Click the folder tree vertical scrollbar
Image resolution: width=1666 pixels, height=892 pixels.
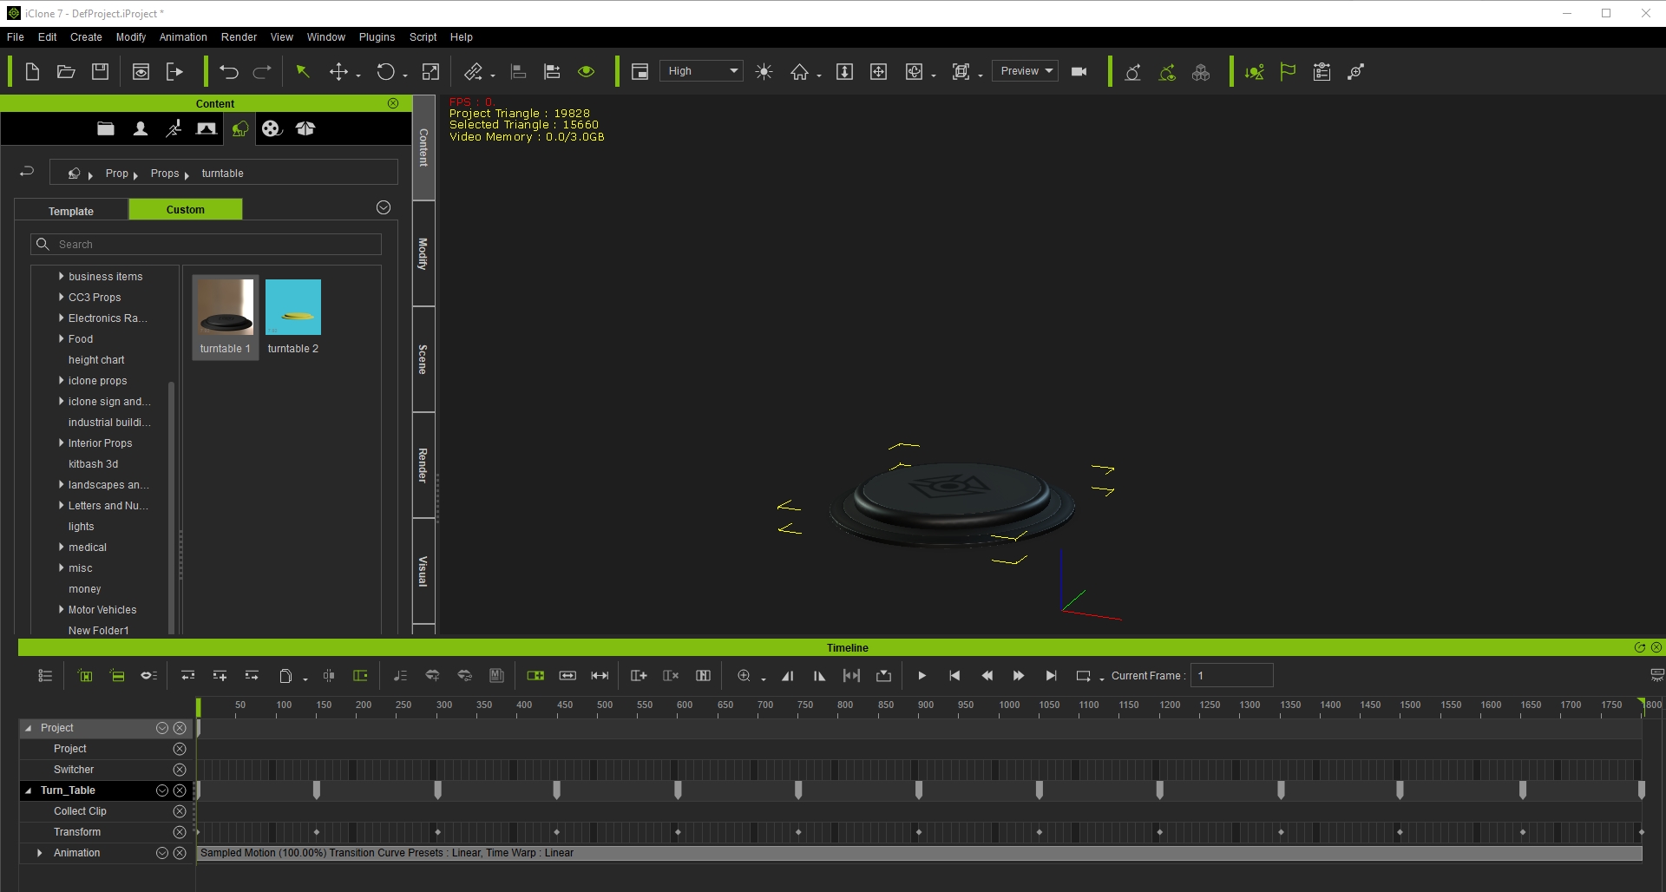(171, 507)
